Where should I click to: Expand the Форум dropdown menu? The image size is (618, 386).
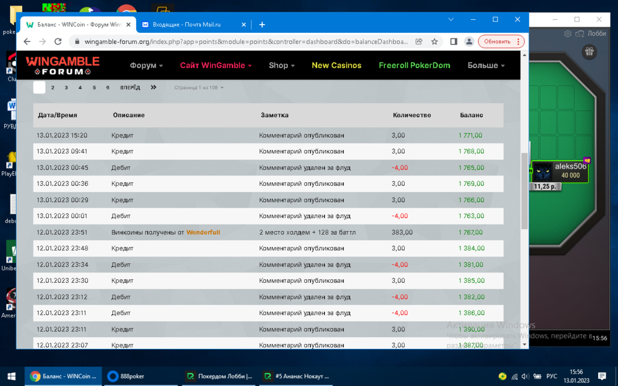click(x=146, y=65)
